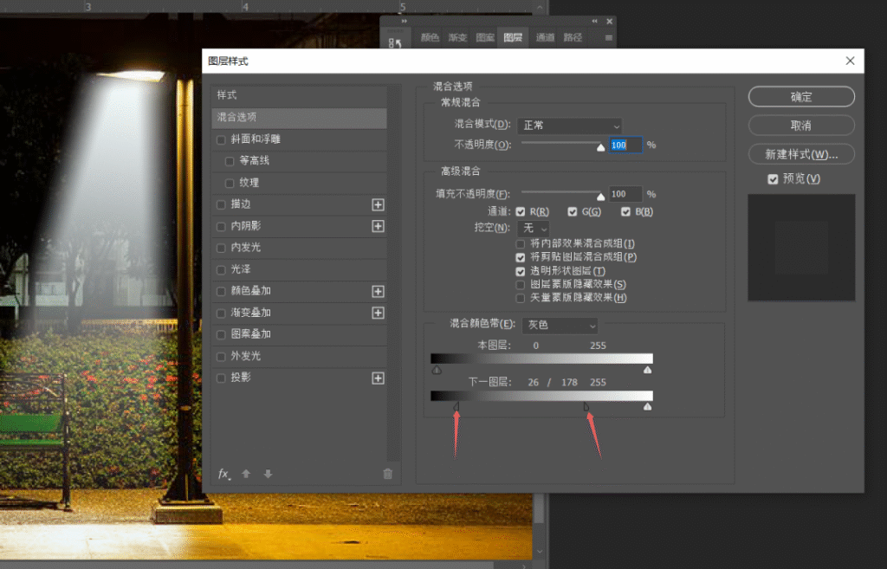Open the 挖空 dropdown set to 无
Image resolution: width=887 pixels, height=569 pixels.
tap(533, 228)
